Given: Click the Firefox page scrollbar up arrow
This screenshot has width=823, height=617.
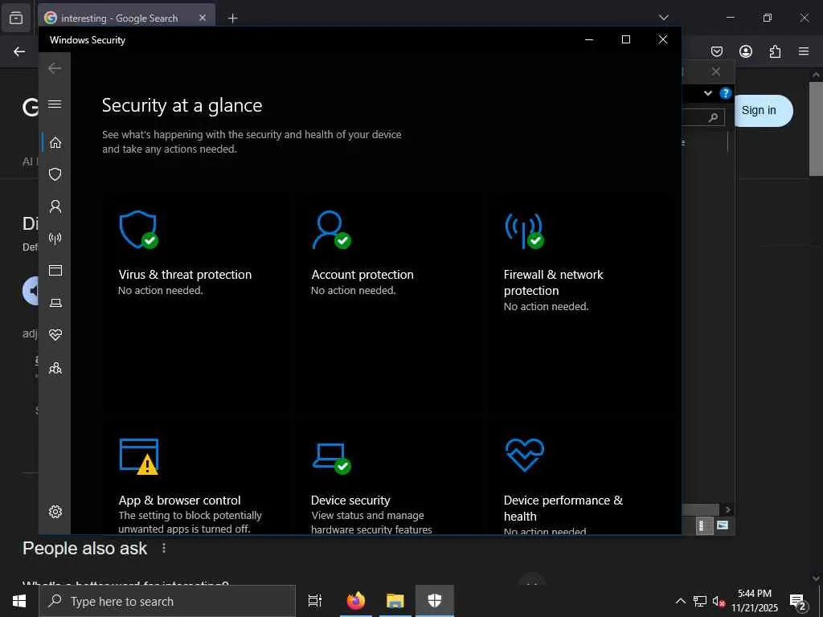Looking at the screenshot, I should click(816, 75).
